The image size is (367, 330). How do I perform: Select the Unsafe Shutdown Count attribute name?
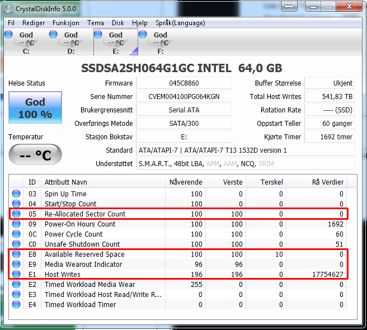tap(82, 244)
